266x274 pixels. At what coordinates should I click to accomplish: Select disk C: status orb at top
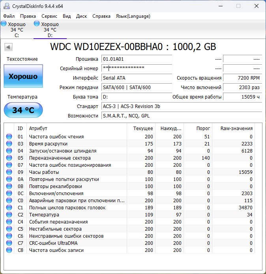(4, 23)
